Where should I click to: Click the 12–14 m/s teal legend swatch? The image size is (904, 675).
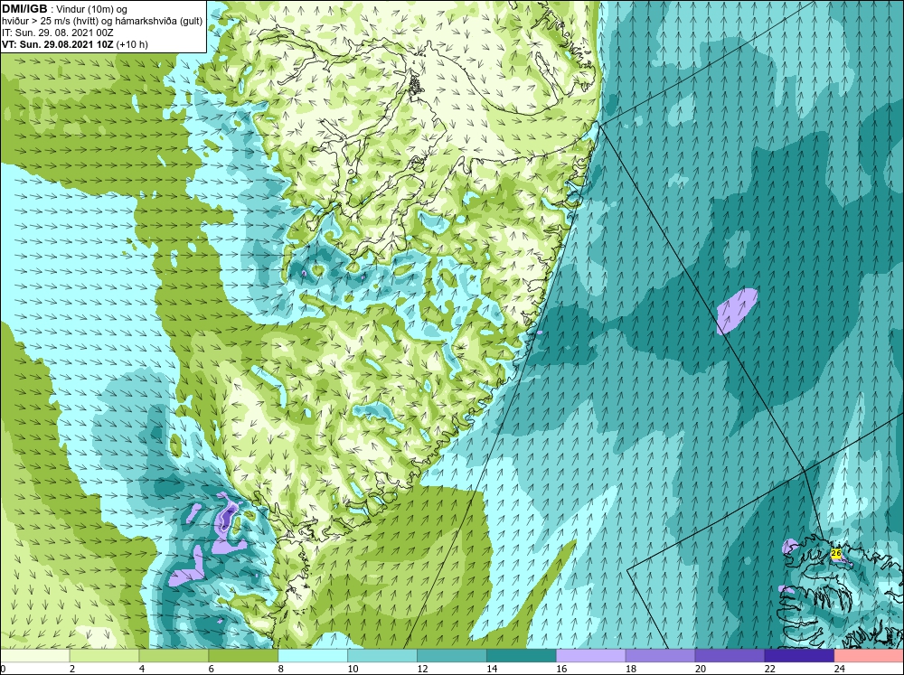tap(452, 656)
